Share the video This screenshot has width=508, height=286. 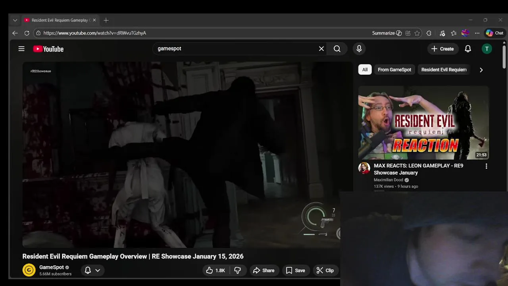click(264, 271)
